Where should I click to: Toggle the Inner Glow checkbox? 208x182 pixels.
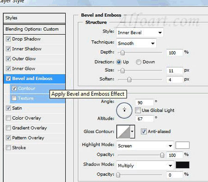tap(8, 68)
